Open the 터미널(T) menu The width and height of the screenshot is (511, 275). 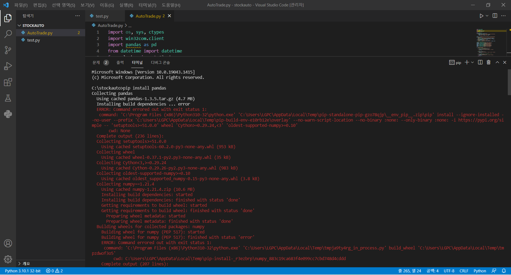coord(147,5)
